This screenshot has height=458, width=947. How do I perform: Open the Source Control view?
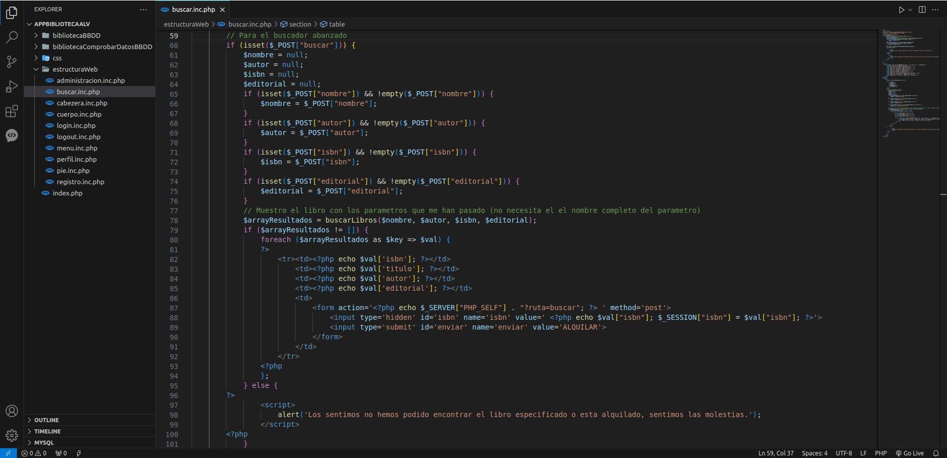11,61
